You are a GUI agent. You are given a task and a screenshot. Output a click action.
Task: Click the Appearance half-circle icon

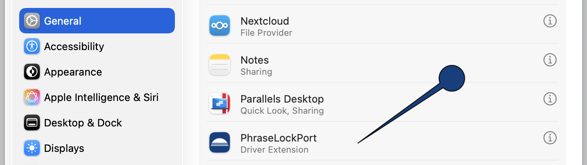[x=32, y=72]
